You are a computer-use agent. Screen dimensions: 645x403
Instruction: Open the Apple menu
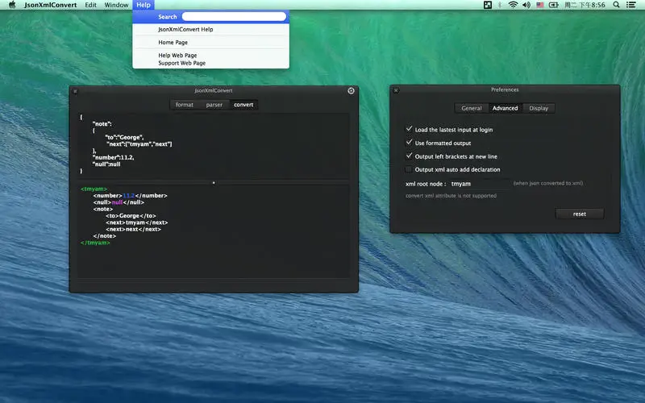coord(12,5)
